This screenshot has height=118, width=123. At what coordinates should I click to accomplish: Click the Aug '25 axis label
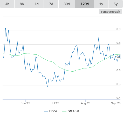pos(86,103)
